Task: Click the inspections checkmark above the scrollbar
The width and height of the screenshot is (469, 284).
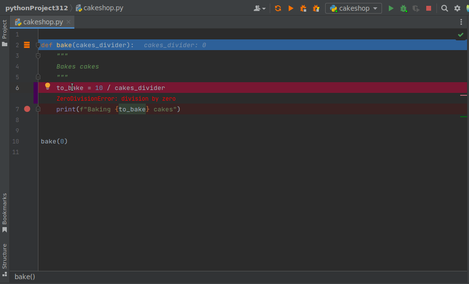Action: 460,34
